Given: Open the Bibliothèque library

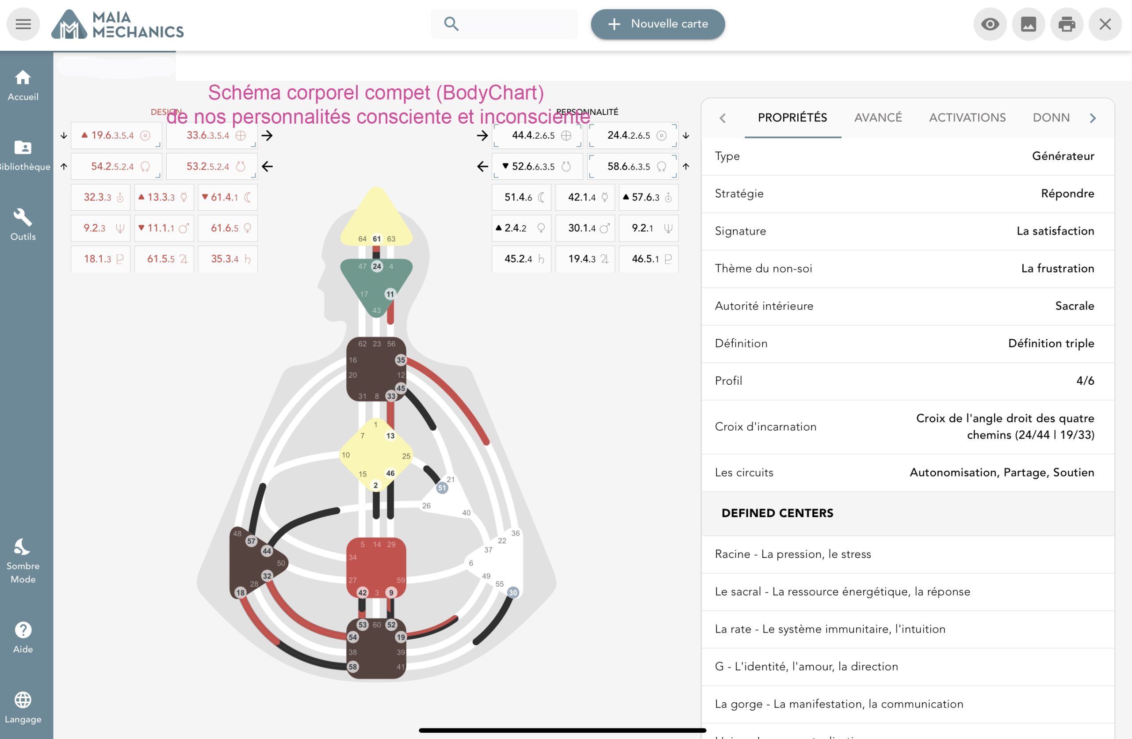Looking at the screenshot, I should coord(23,155).
